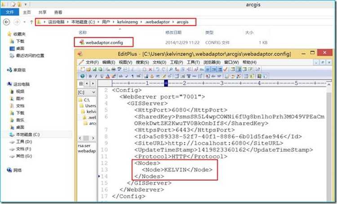Screen dimensions: 337x204
Task: Click the image insert icon in HTML toolbar
Action: click(x=146, y=76)
